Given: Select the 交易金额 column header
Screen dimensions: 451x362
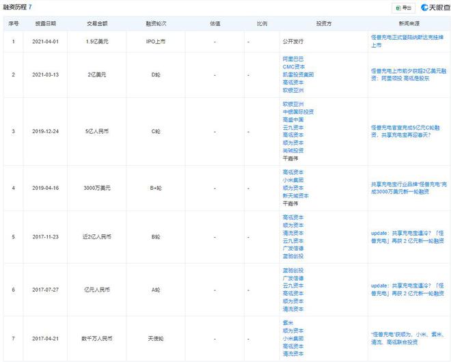Looking at the screenshot, I should pos(97,24).
